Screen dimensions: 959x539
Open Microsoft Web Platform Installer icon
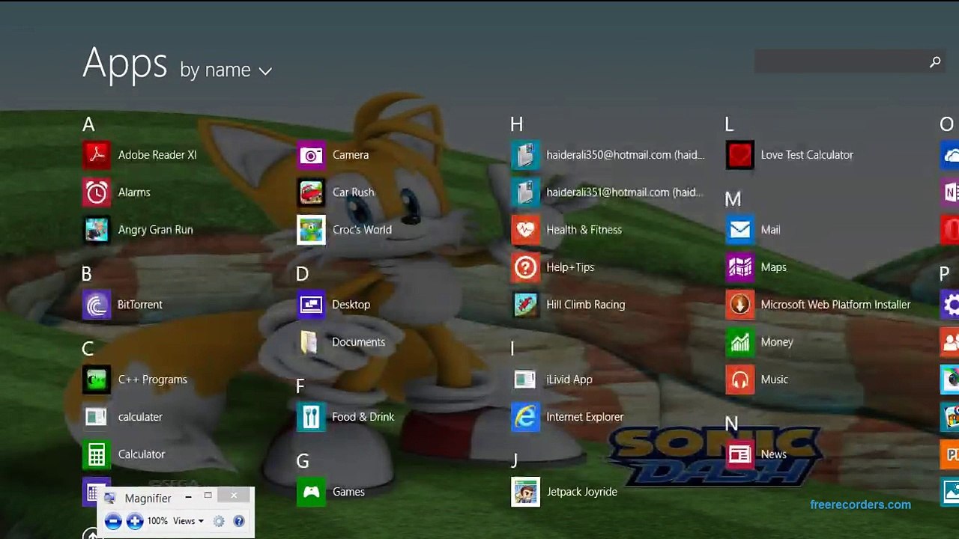tap(739, 305)
